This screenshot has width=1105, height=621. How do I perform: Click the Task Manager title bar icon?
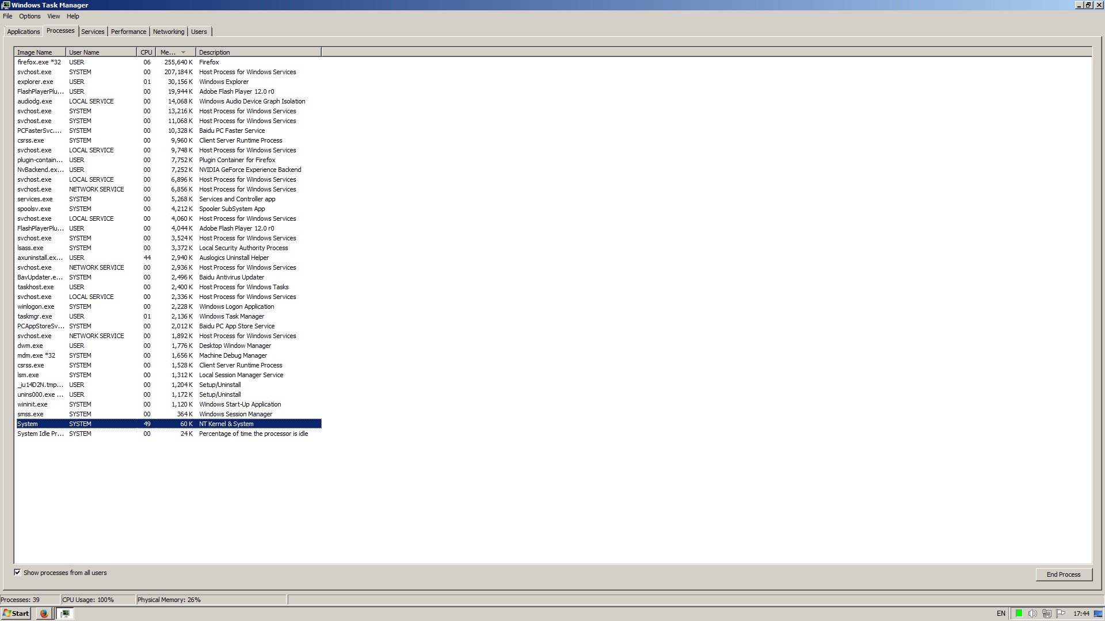click(x=6, y=5)
